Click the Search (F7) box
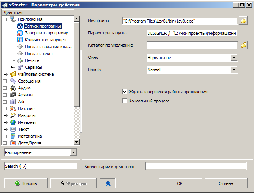The height and width of the screenshot is (193, 254). (41, 166)
